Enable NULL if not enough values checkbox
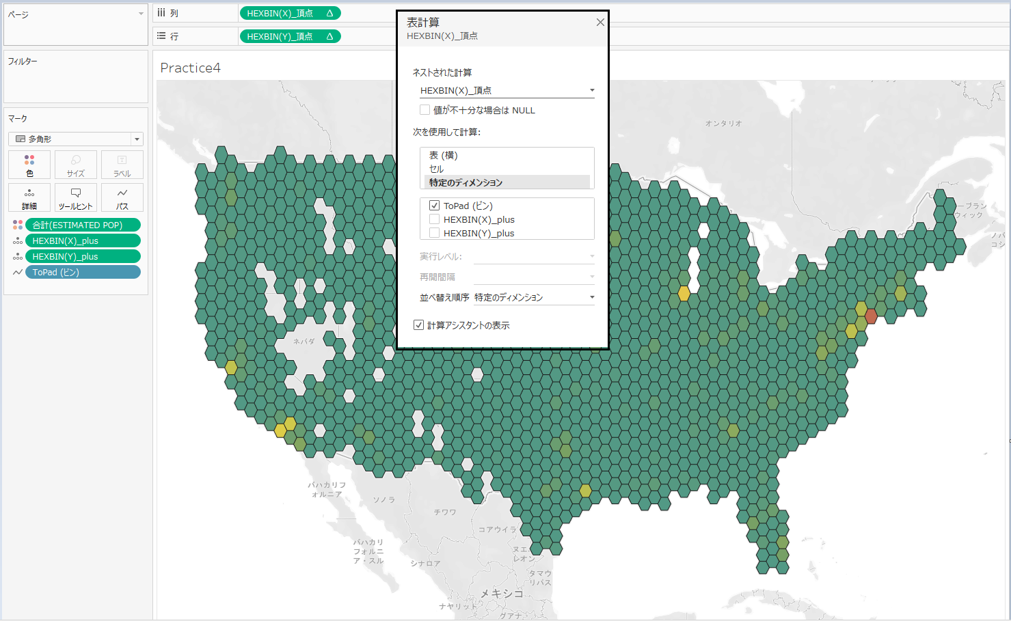This screenshot has height=621, width=1011. [424, 110]
